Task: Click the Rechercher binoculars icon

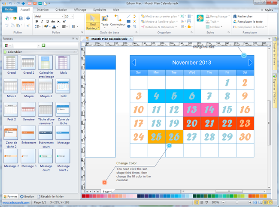Action: coord(235,16)
